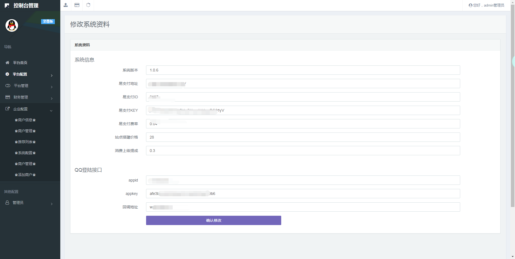Click the 易支付费率 input field

[x=303, y=124]
